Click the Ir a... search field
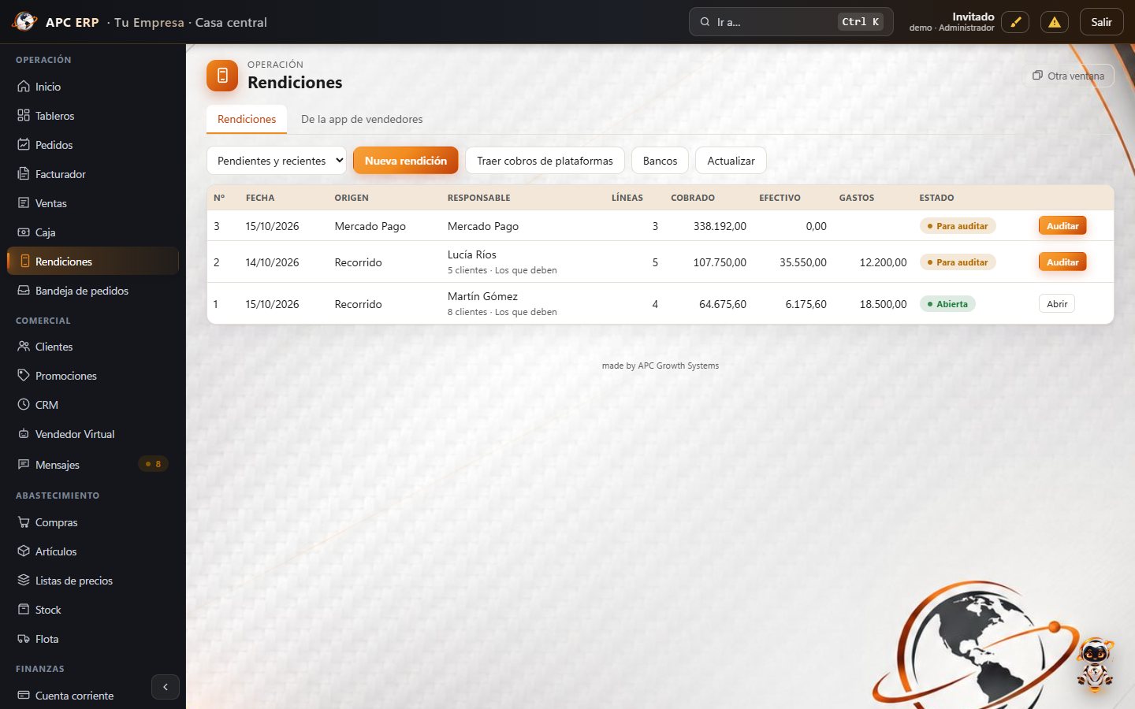This screenshot has height=709, width=1135. click(791, 22)
